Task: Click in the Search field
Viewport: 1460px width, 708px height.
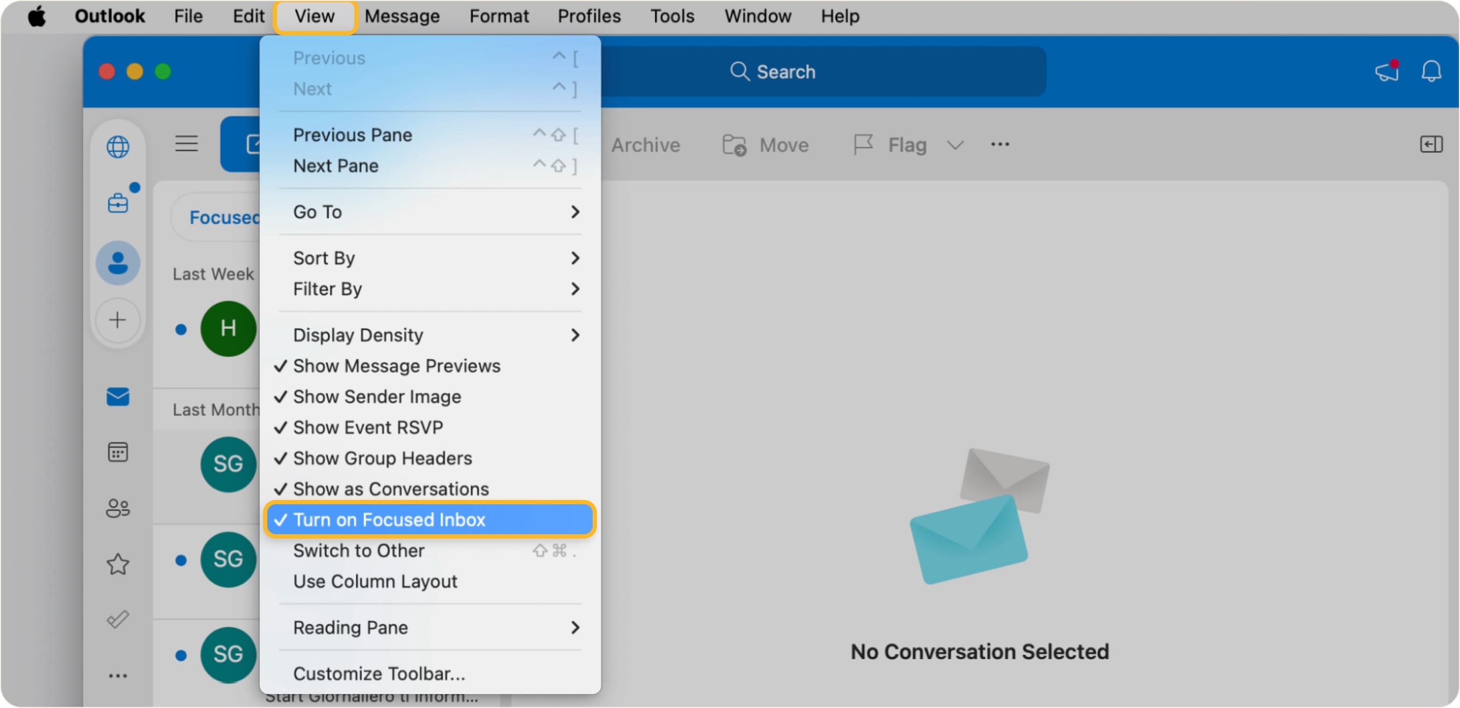Action: pyautogui.click(x=823, y=71)
